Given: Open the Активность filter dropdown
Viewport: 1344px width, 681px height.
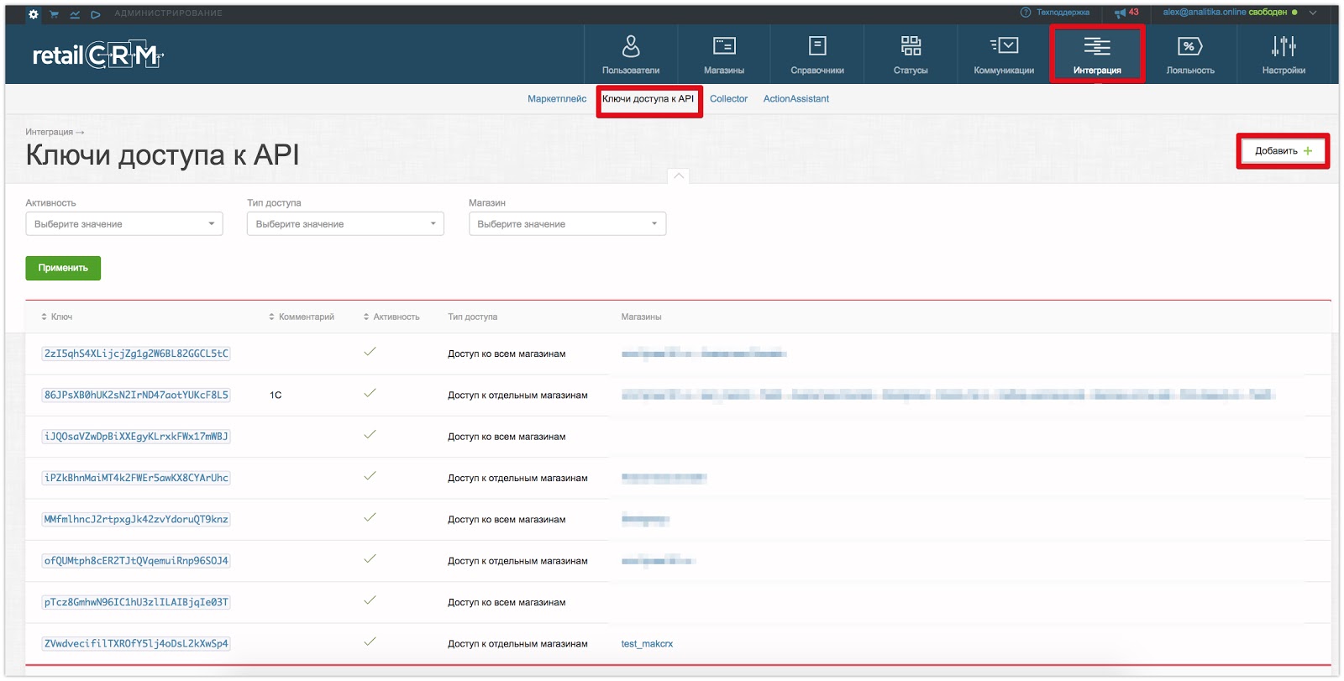Looking at the screenshot, I should click(x=124, y=224).
